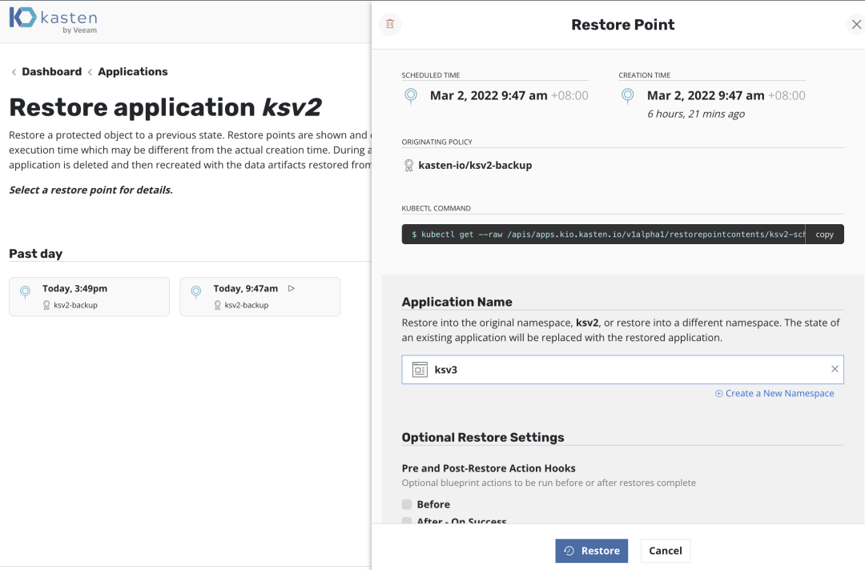Click policy icon under 9:47am card
This screenshot has height=570, width=865.
pyautogui.click(x=217, y=305)
